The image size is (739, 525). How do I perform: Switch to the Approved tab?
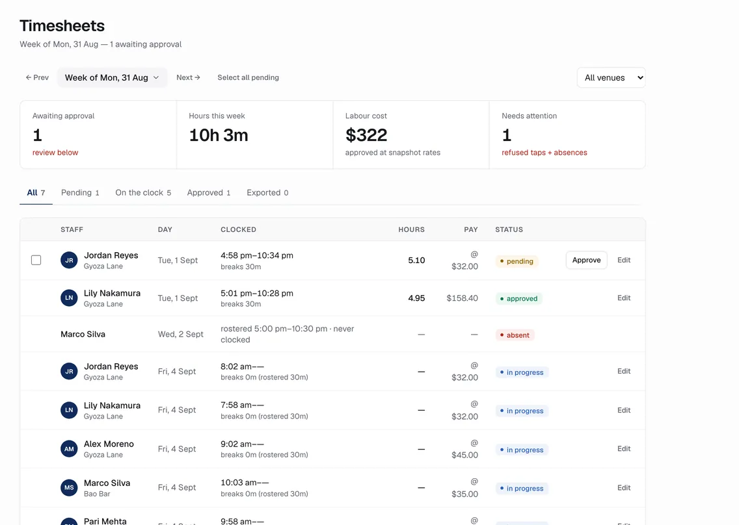[x=209, y=192]
